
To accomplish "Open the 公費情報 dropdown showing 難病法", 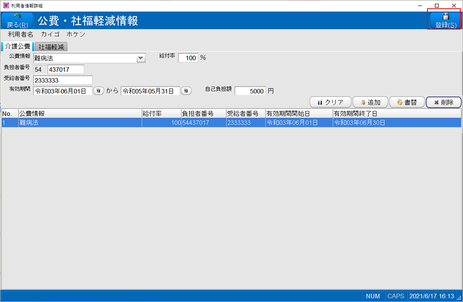I will pos(140,58).
